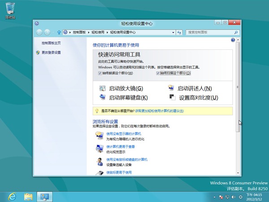Click the scrollbar up arrow

pos(238,40)
